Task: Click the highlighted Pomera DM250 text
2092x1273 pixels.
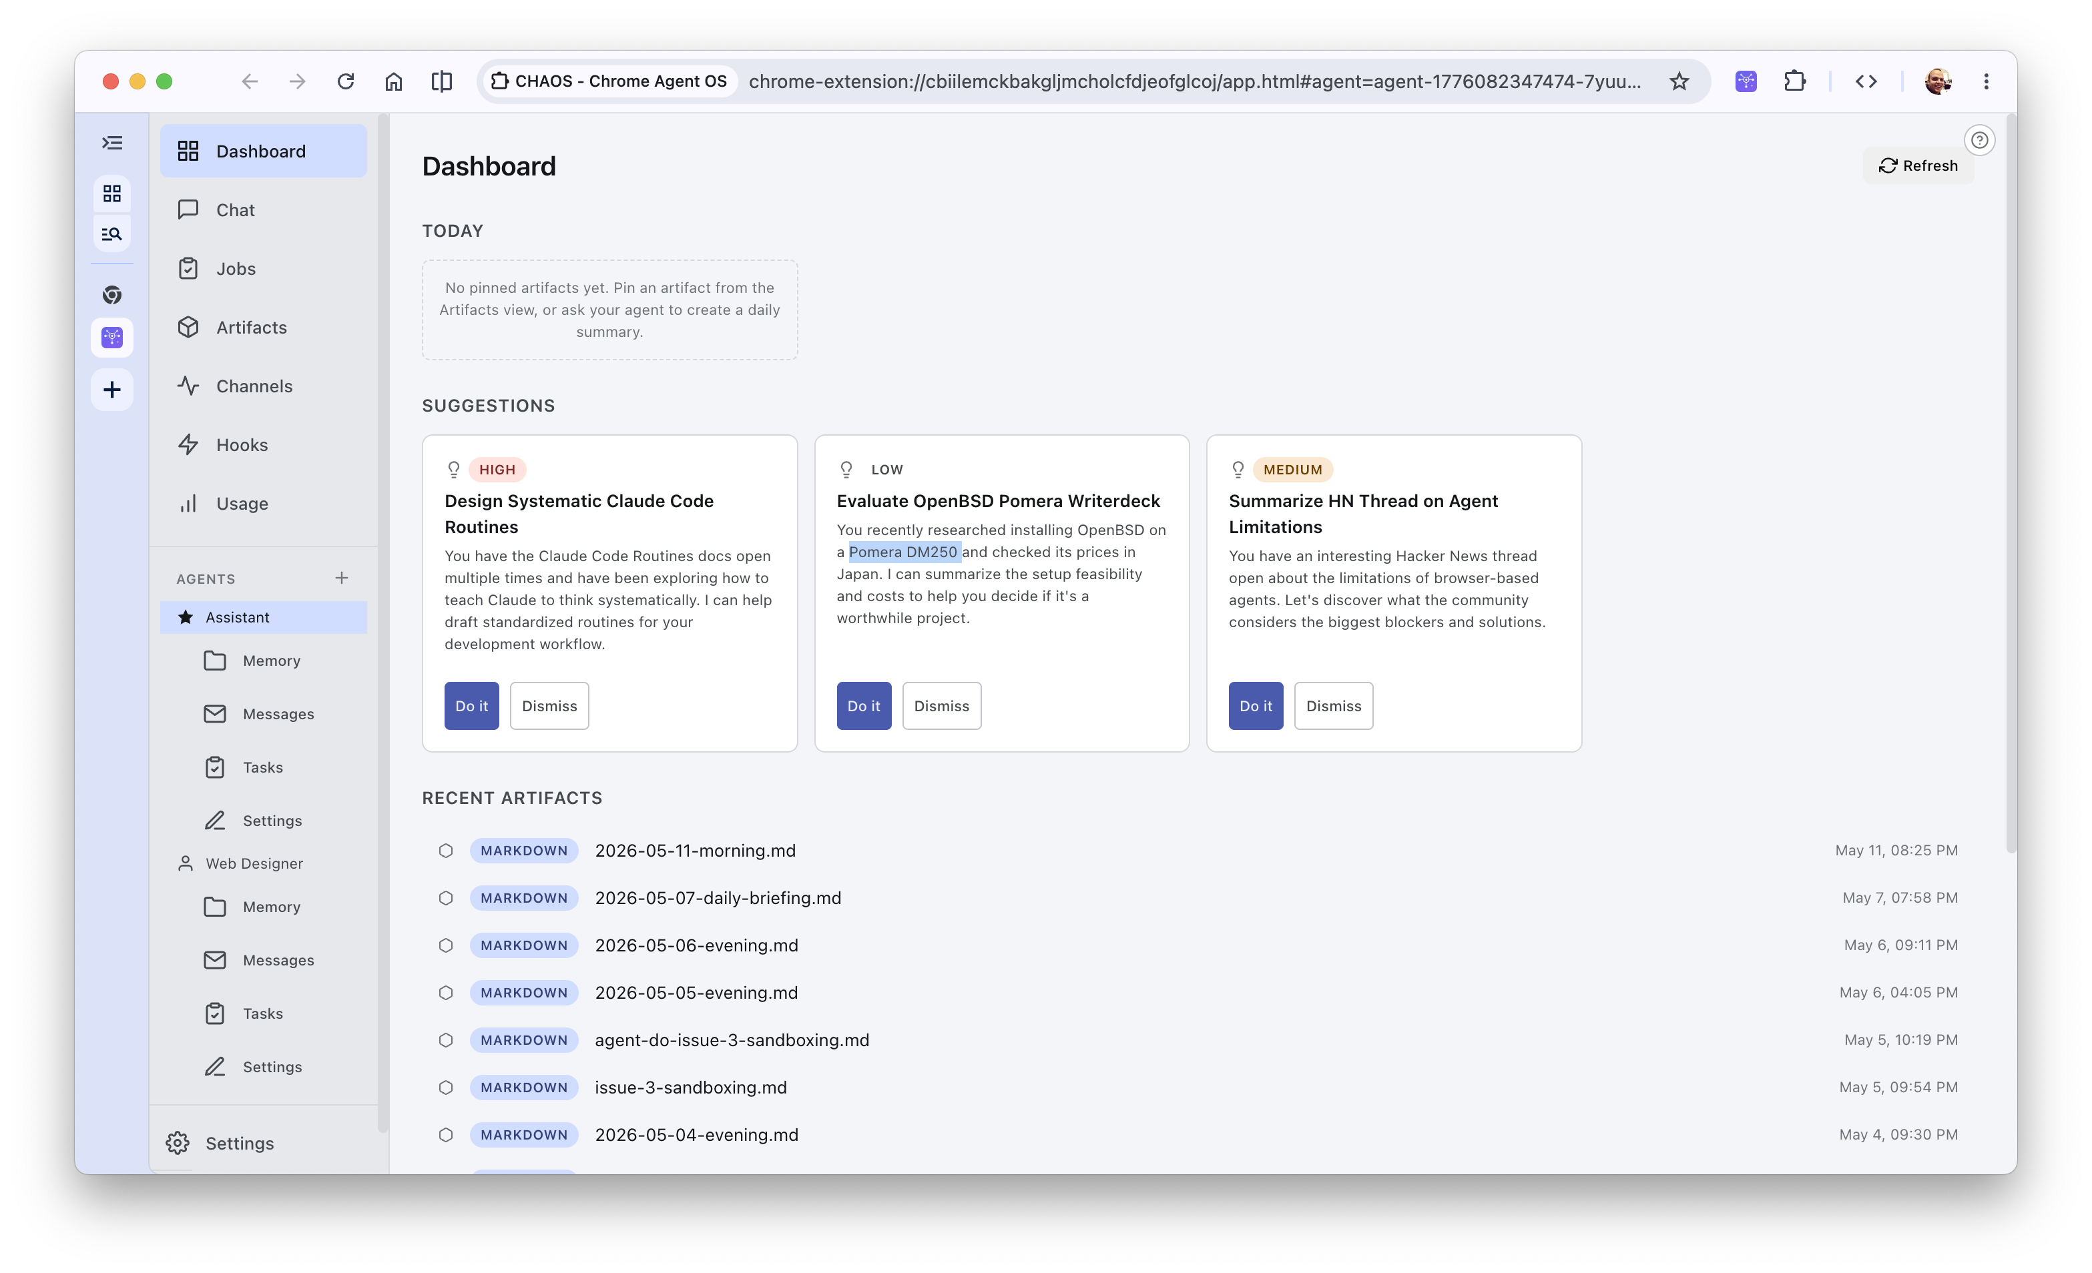Action: [904, 552]
